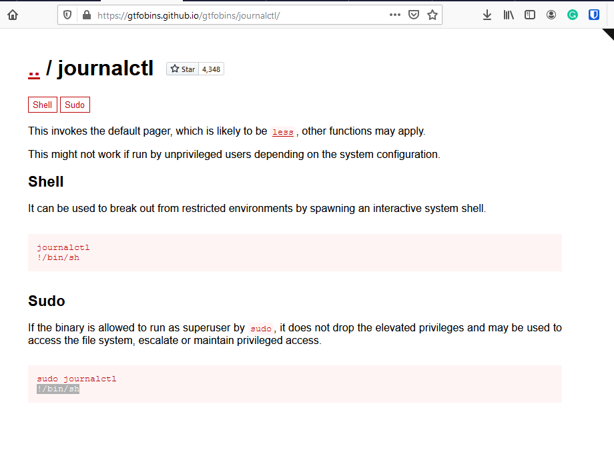
Task: Bookmark this page with star icon
Action: (432, 15)
